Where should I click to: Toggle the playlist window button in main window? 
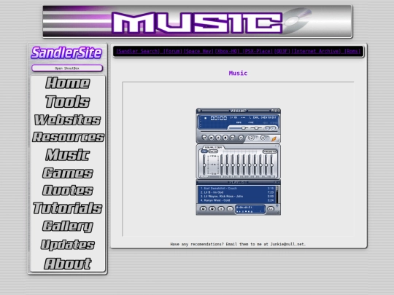274,128
